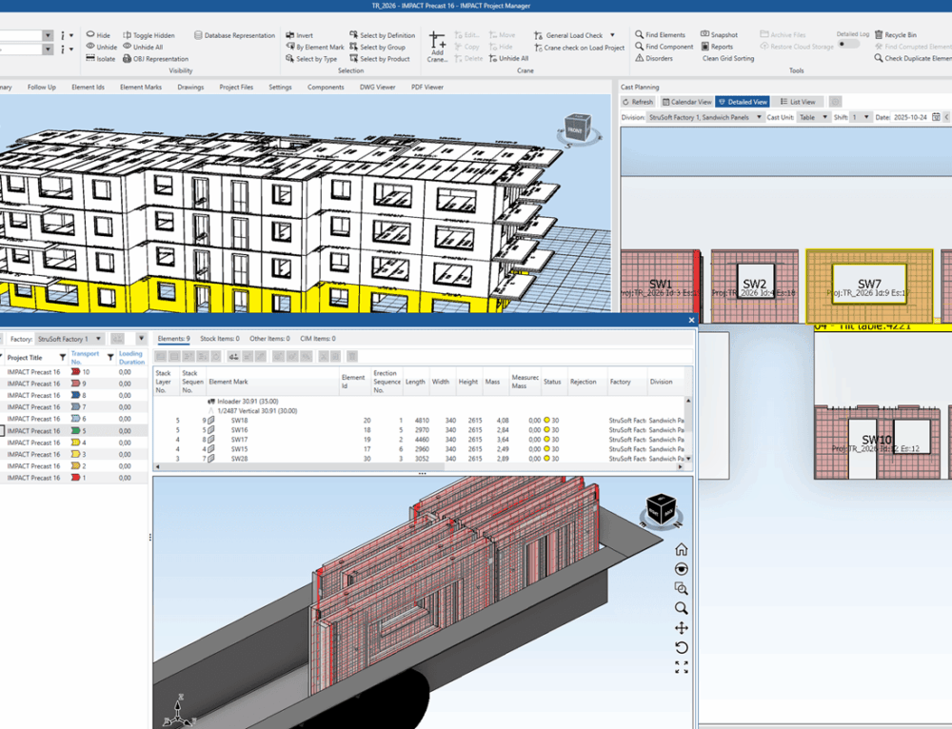Toggle Hidden elements in ribbon
The height and width of the screenshot is (729, 952).
pyautogui.click(x=149, y=35)
